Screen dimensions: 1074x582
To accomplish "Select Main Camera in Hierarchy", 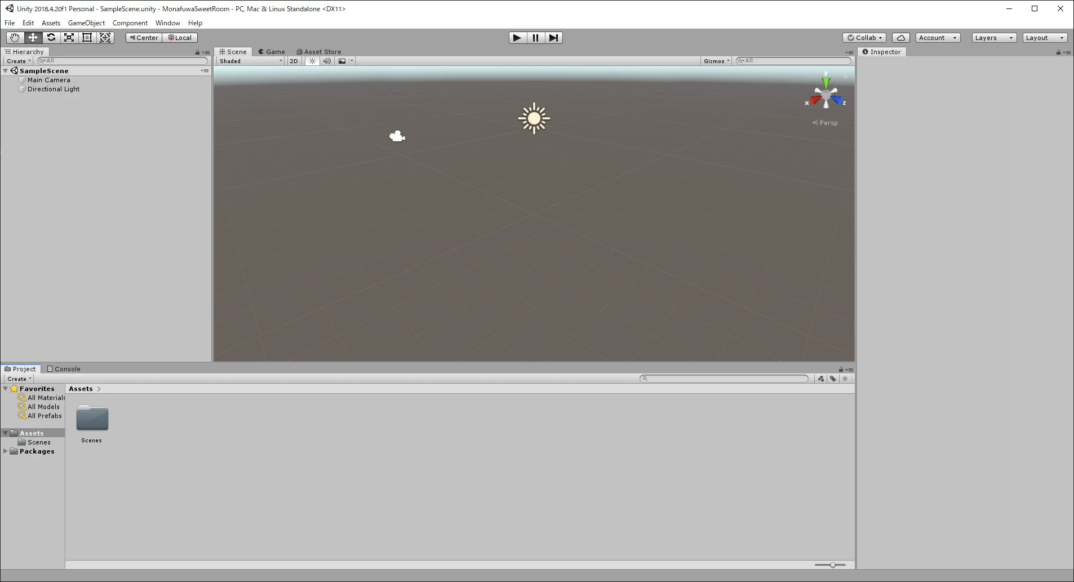I will [x=49, y=80].
